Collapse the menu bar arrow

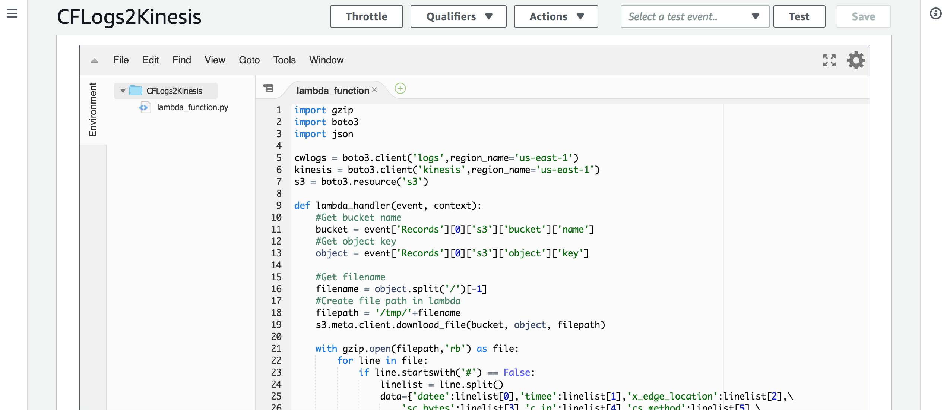pyautogui.click(x=95, y=60)
